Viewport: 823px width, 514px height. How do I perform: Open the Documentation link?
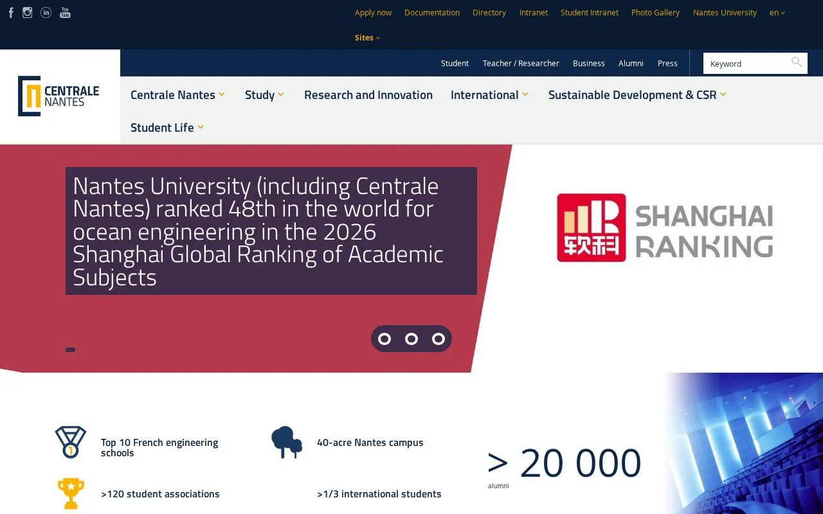tap(432, 13)
